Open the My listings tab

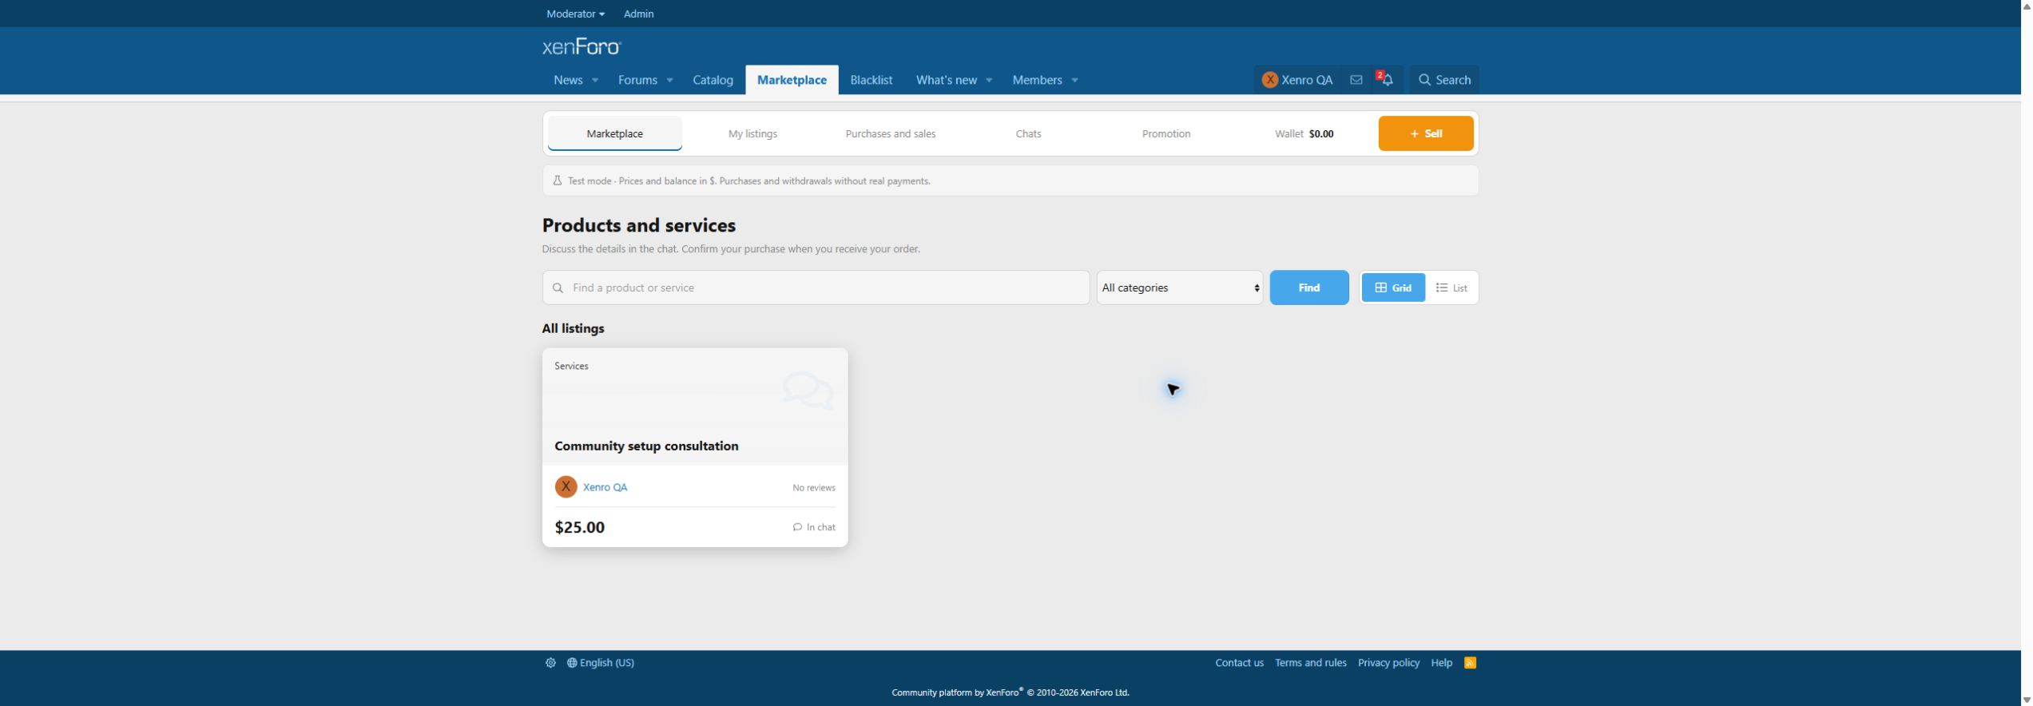point(752,133)
